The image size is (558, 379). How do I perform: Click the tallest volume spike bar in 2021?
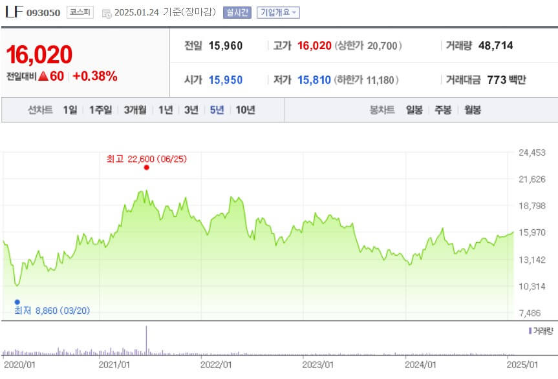click(146, 340)
